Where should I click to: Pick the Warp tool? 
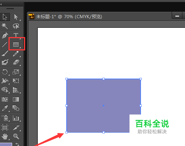[x=5, y=81]
